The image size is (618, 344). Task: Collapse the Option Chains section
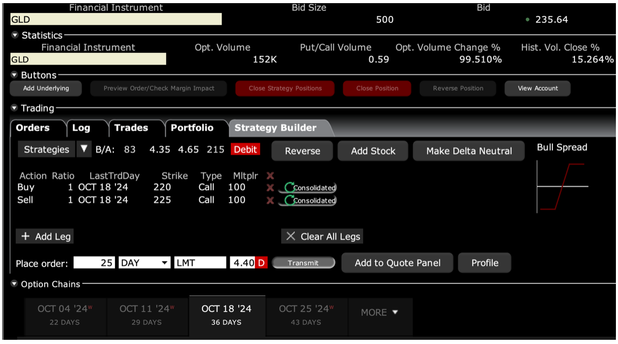[14, 284]
